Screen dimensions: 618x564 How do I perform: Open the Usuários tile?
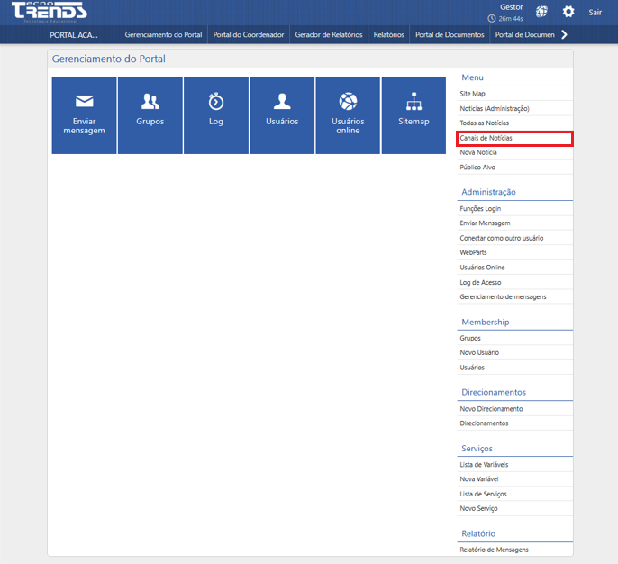point(282,115)
